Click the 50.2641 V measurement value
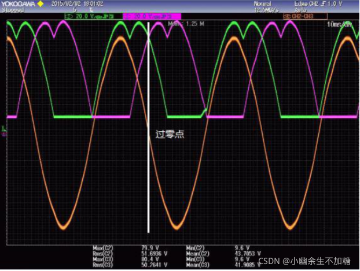 coord(154,265)
